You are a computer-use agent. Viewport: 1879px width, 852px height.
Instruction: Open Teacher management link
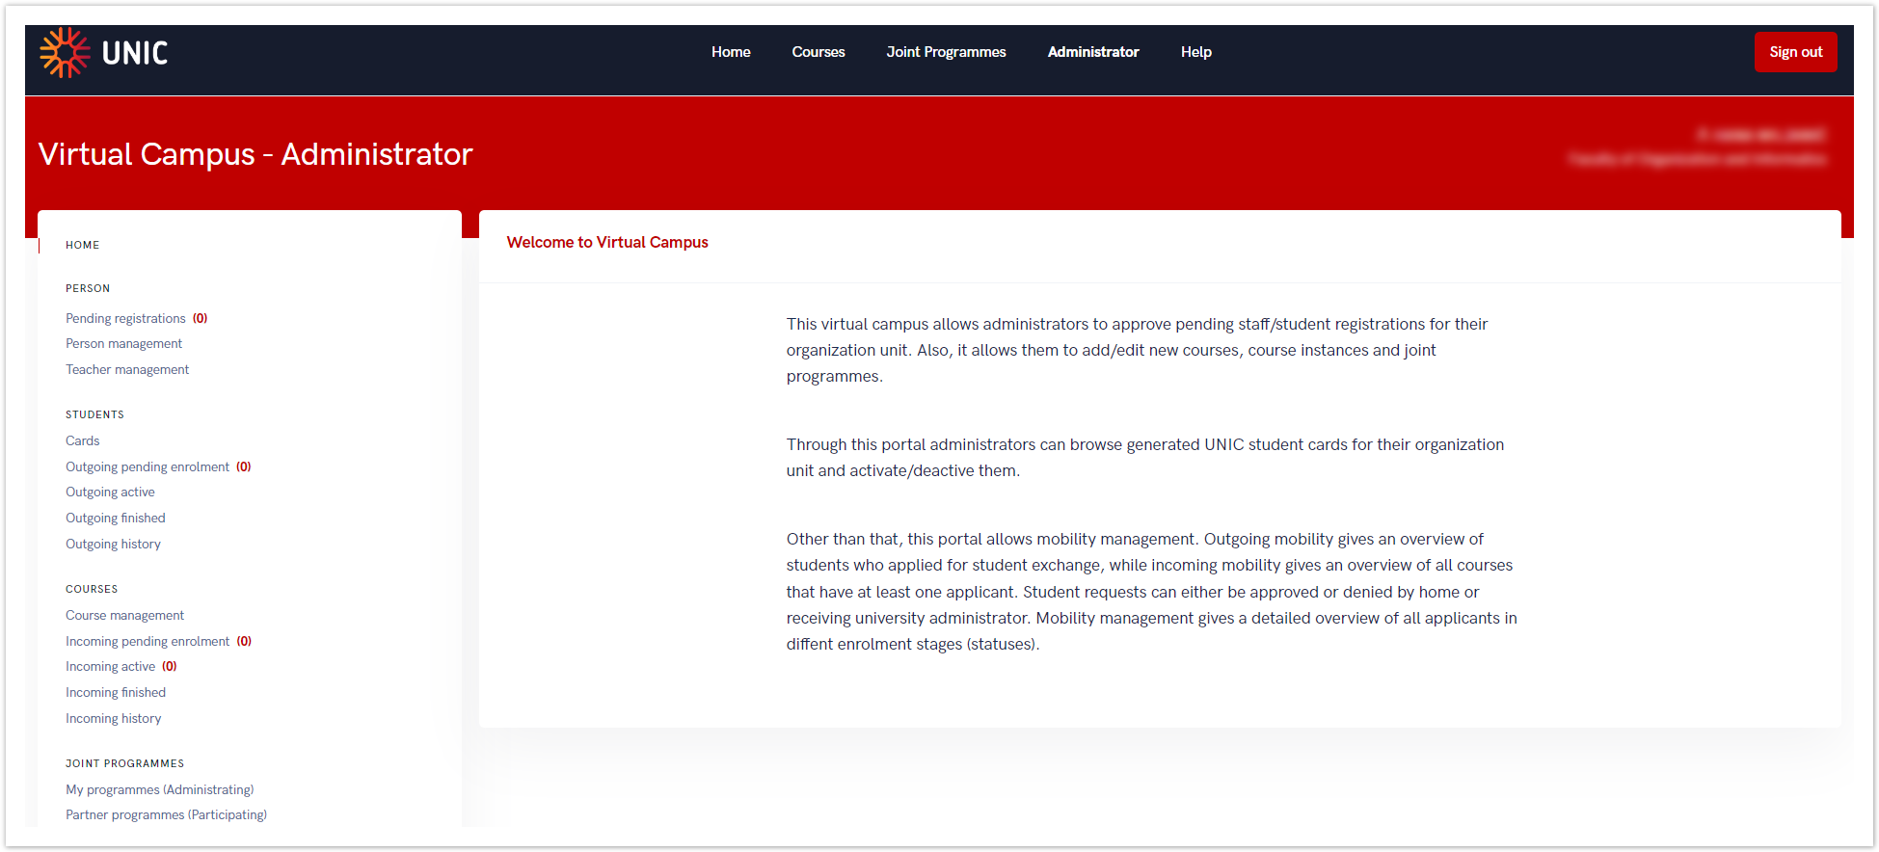pos(127,370)
